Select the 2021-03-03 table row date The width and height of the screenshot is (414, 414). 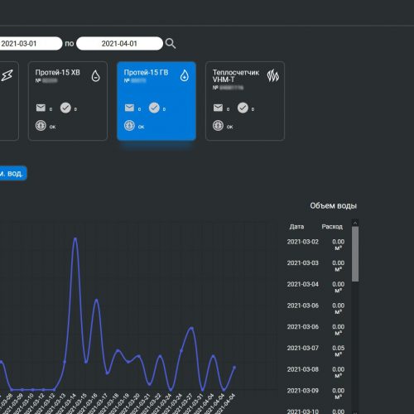pos(303,263)
